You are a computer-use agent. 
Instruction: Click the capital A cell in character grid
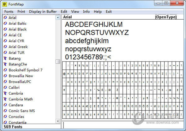[68, 74]
